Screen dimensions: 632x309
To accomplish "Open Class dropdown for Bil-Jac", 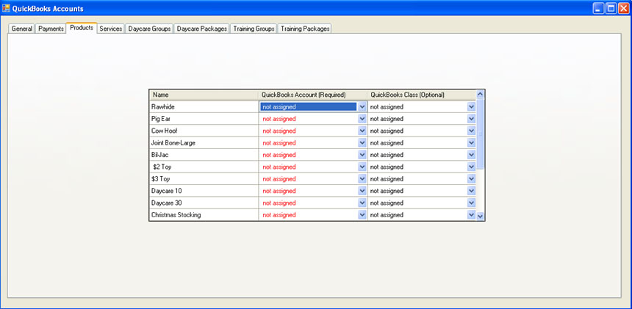I will click(472, 155).
